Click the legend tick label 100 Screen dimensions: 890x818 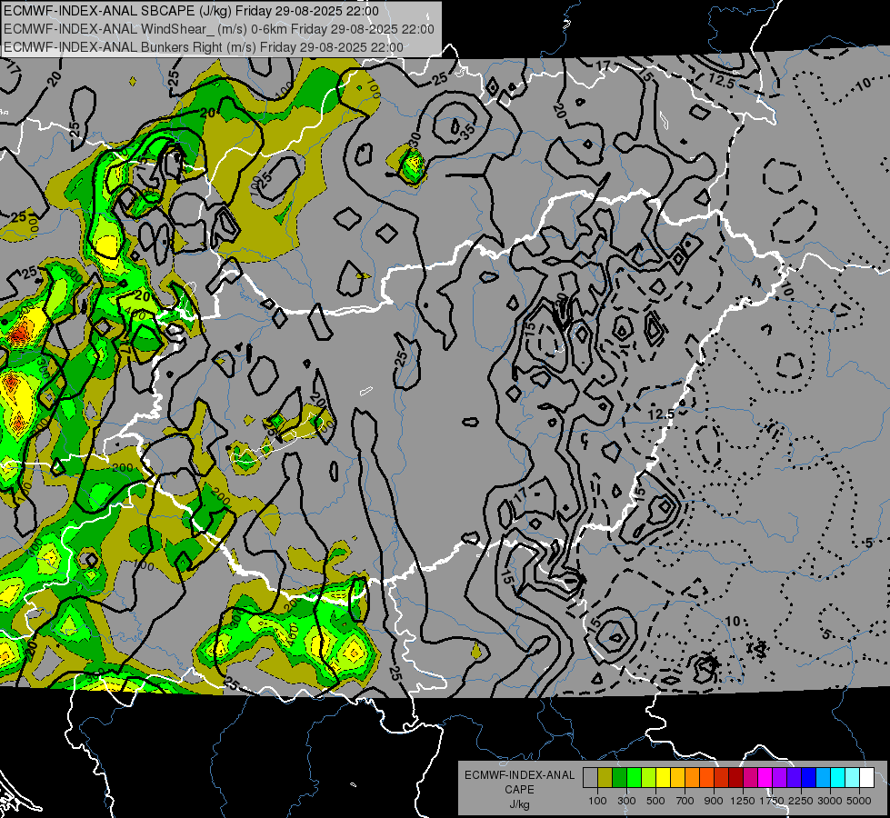point(597,801)
